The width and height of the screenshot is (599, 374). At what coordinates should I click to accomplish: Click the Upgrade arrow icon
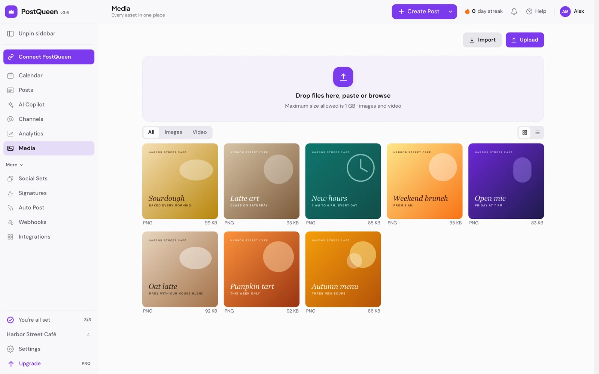click(11, 364)
